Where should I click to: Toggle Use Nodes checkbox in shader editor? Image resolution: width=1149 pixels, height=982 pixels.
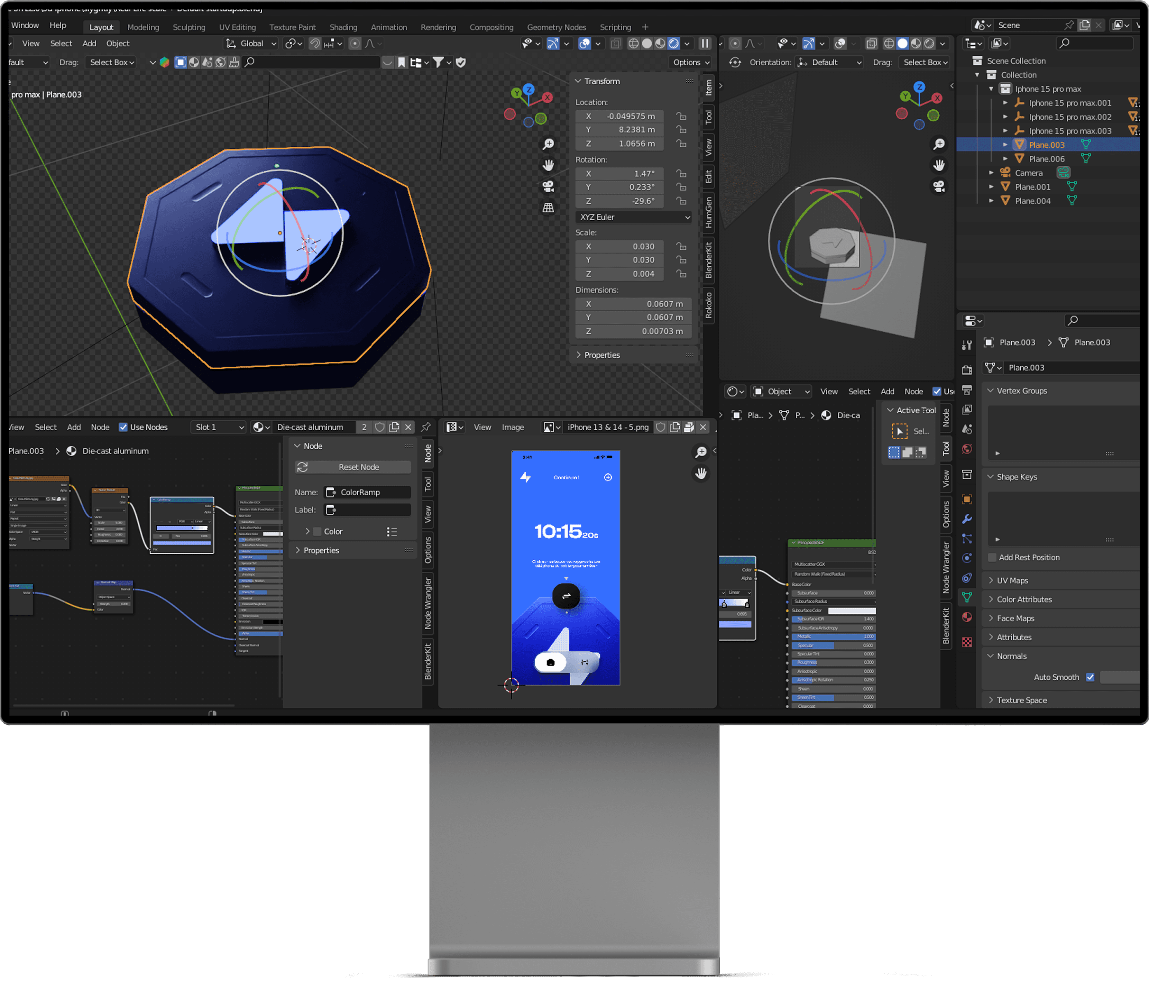[x=123, y=427]
